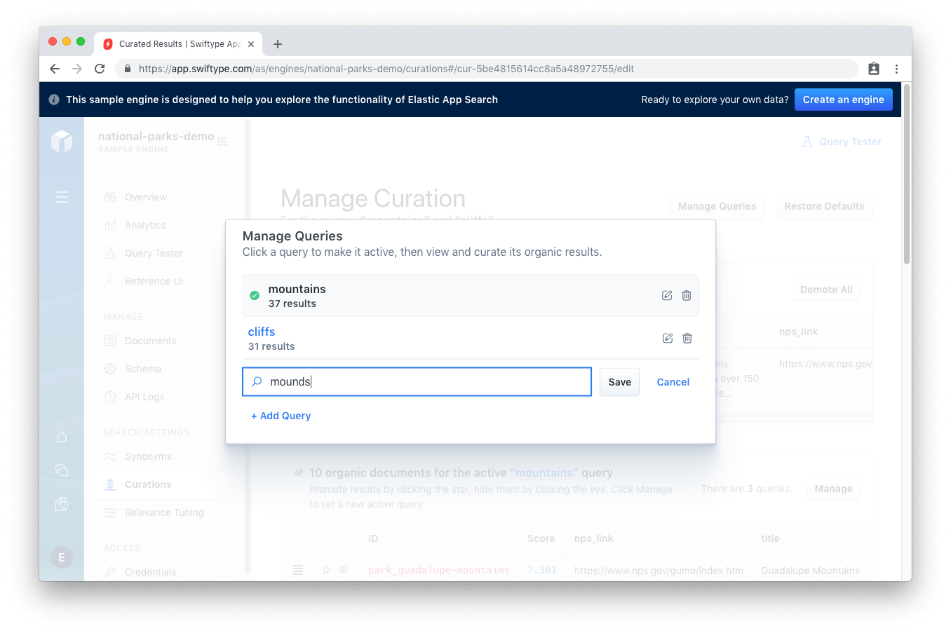Click the Demote All button
The width and height of the screenshot is (951, 633).
pos(827,290)
